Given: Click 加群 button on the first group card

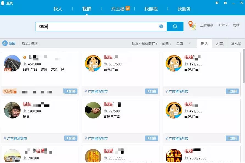Looking at the screenshot, I should [x=71, y=91].
